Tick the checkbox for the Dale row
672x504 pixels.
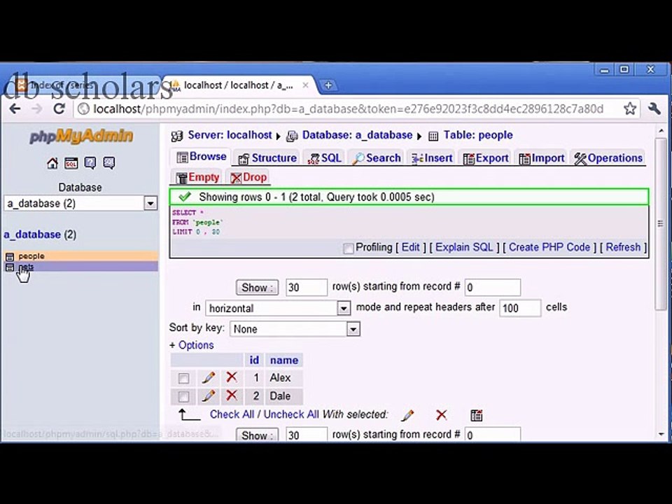point(183,397)
